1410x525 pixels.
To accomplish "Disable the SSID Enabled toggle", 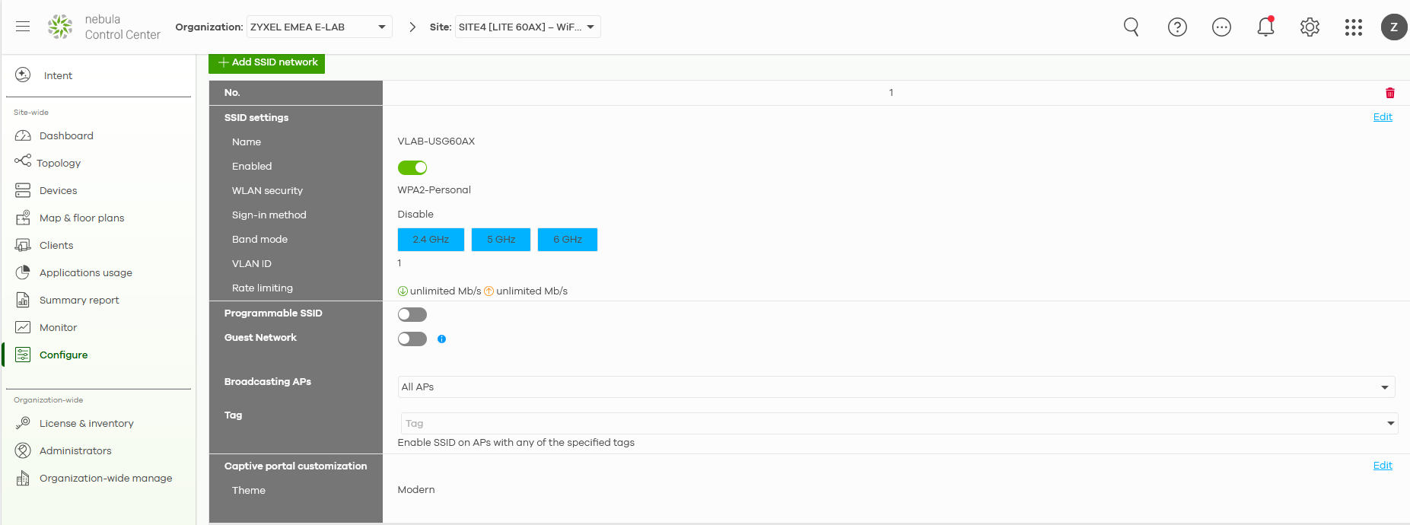I will point(412,167).
